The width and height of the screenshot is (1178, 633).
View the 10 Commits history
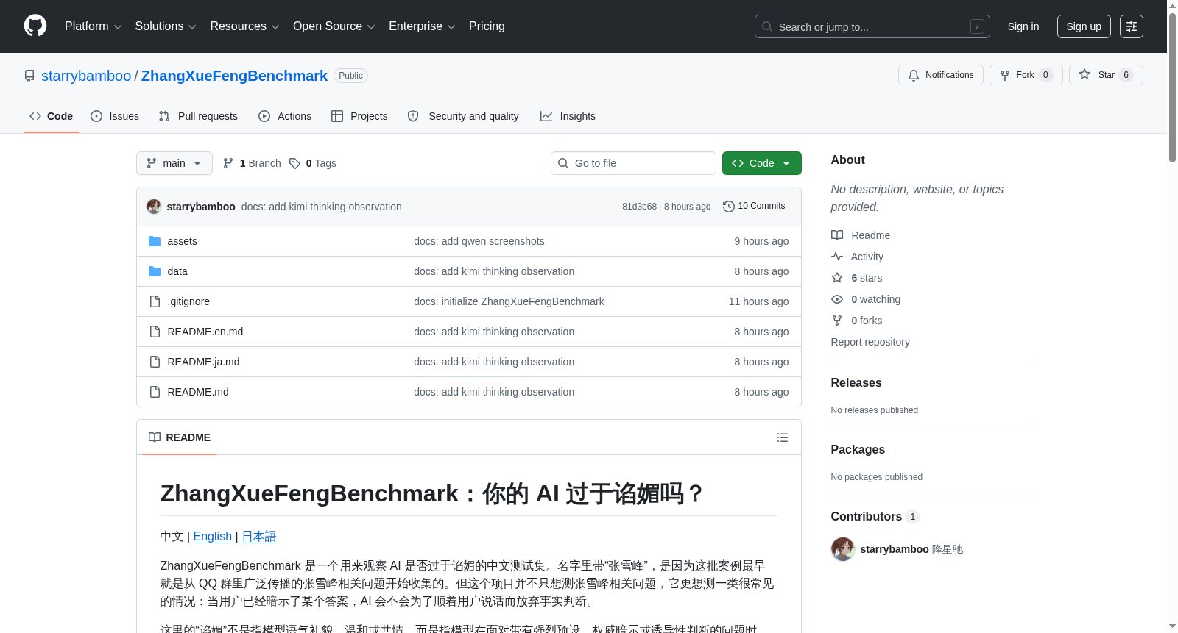point(754,206)
